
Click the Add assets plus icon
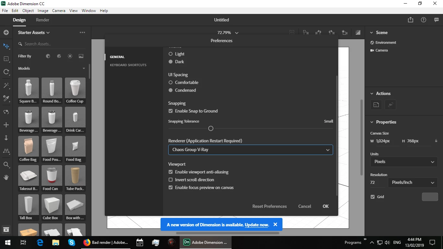pos(6,32)
